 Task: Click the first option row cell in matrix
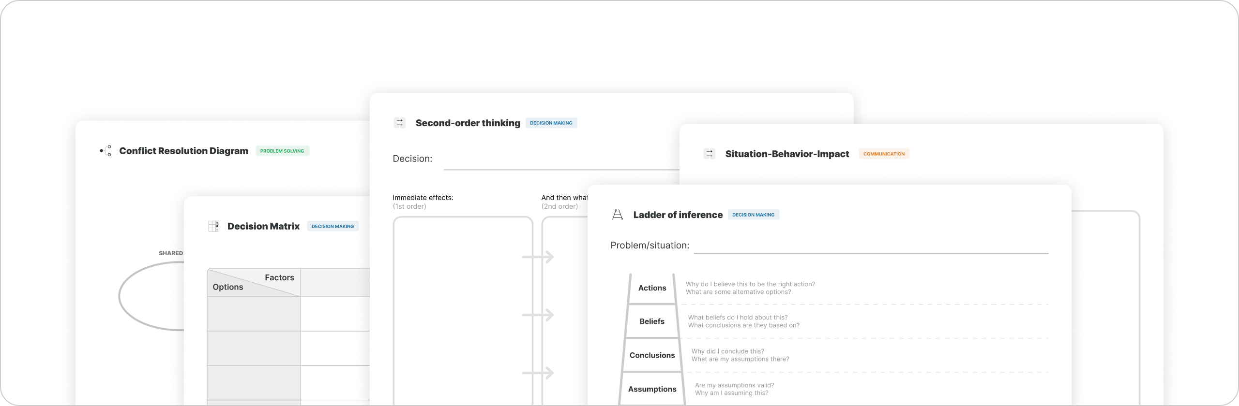tap(254, 314)
